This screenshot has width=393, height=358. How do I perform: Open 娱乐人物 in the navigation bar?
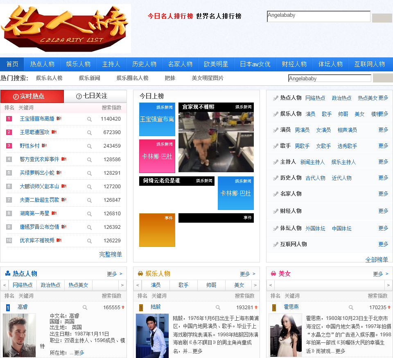pos(78,64)
